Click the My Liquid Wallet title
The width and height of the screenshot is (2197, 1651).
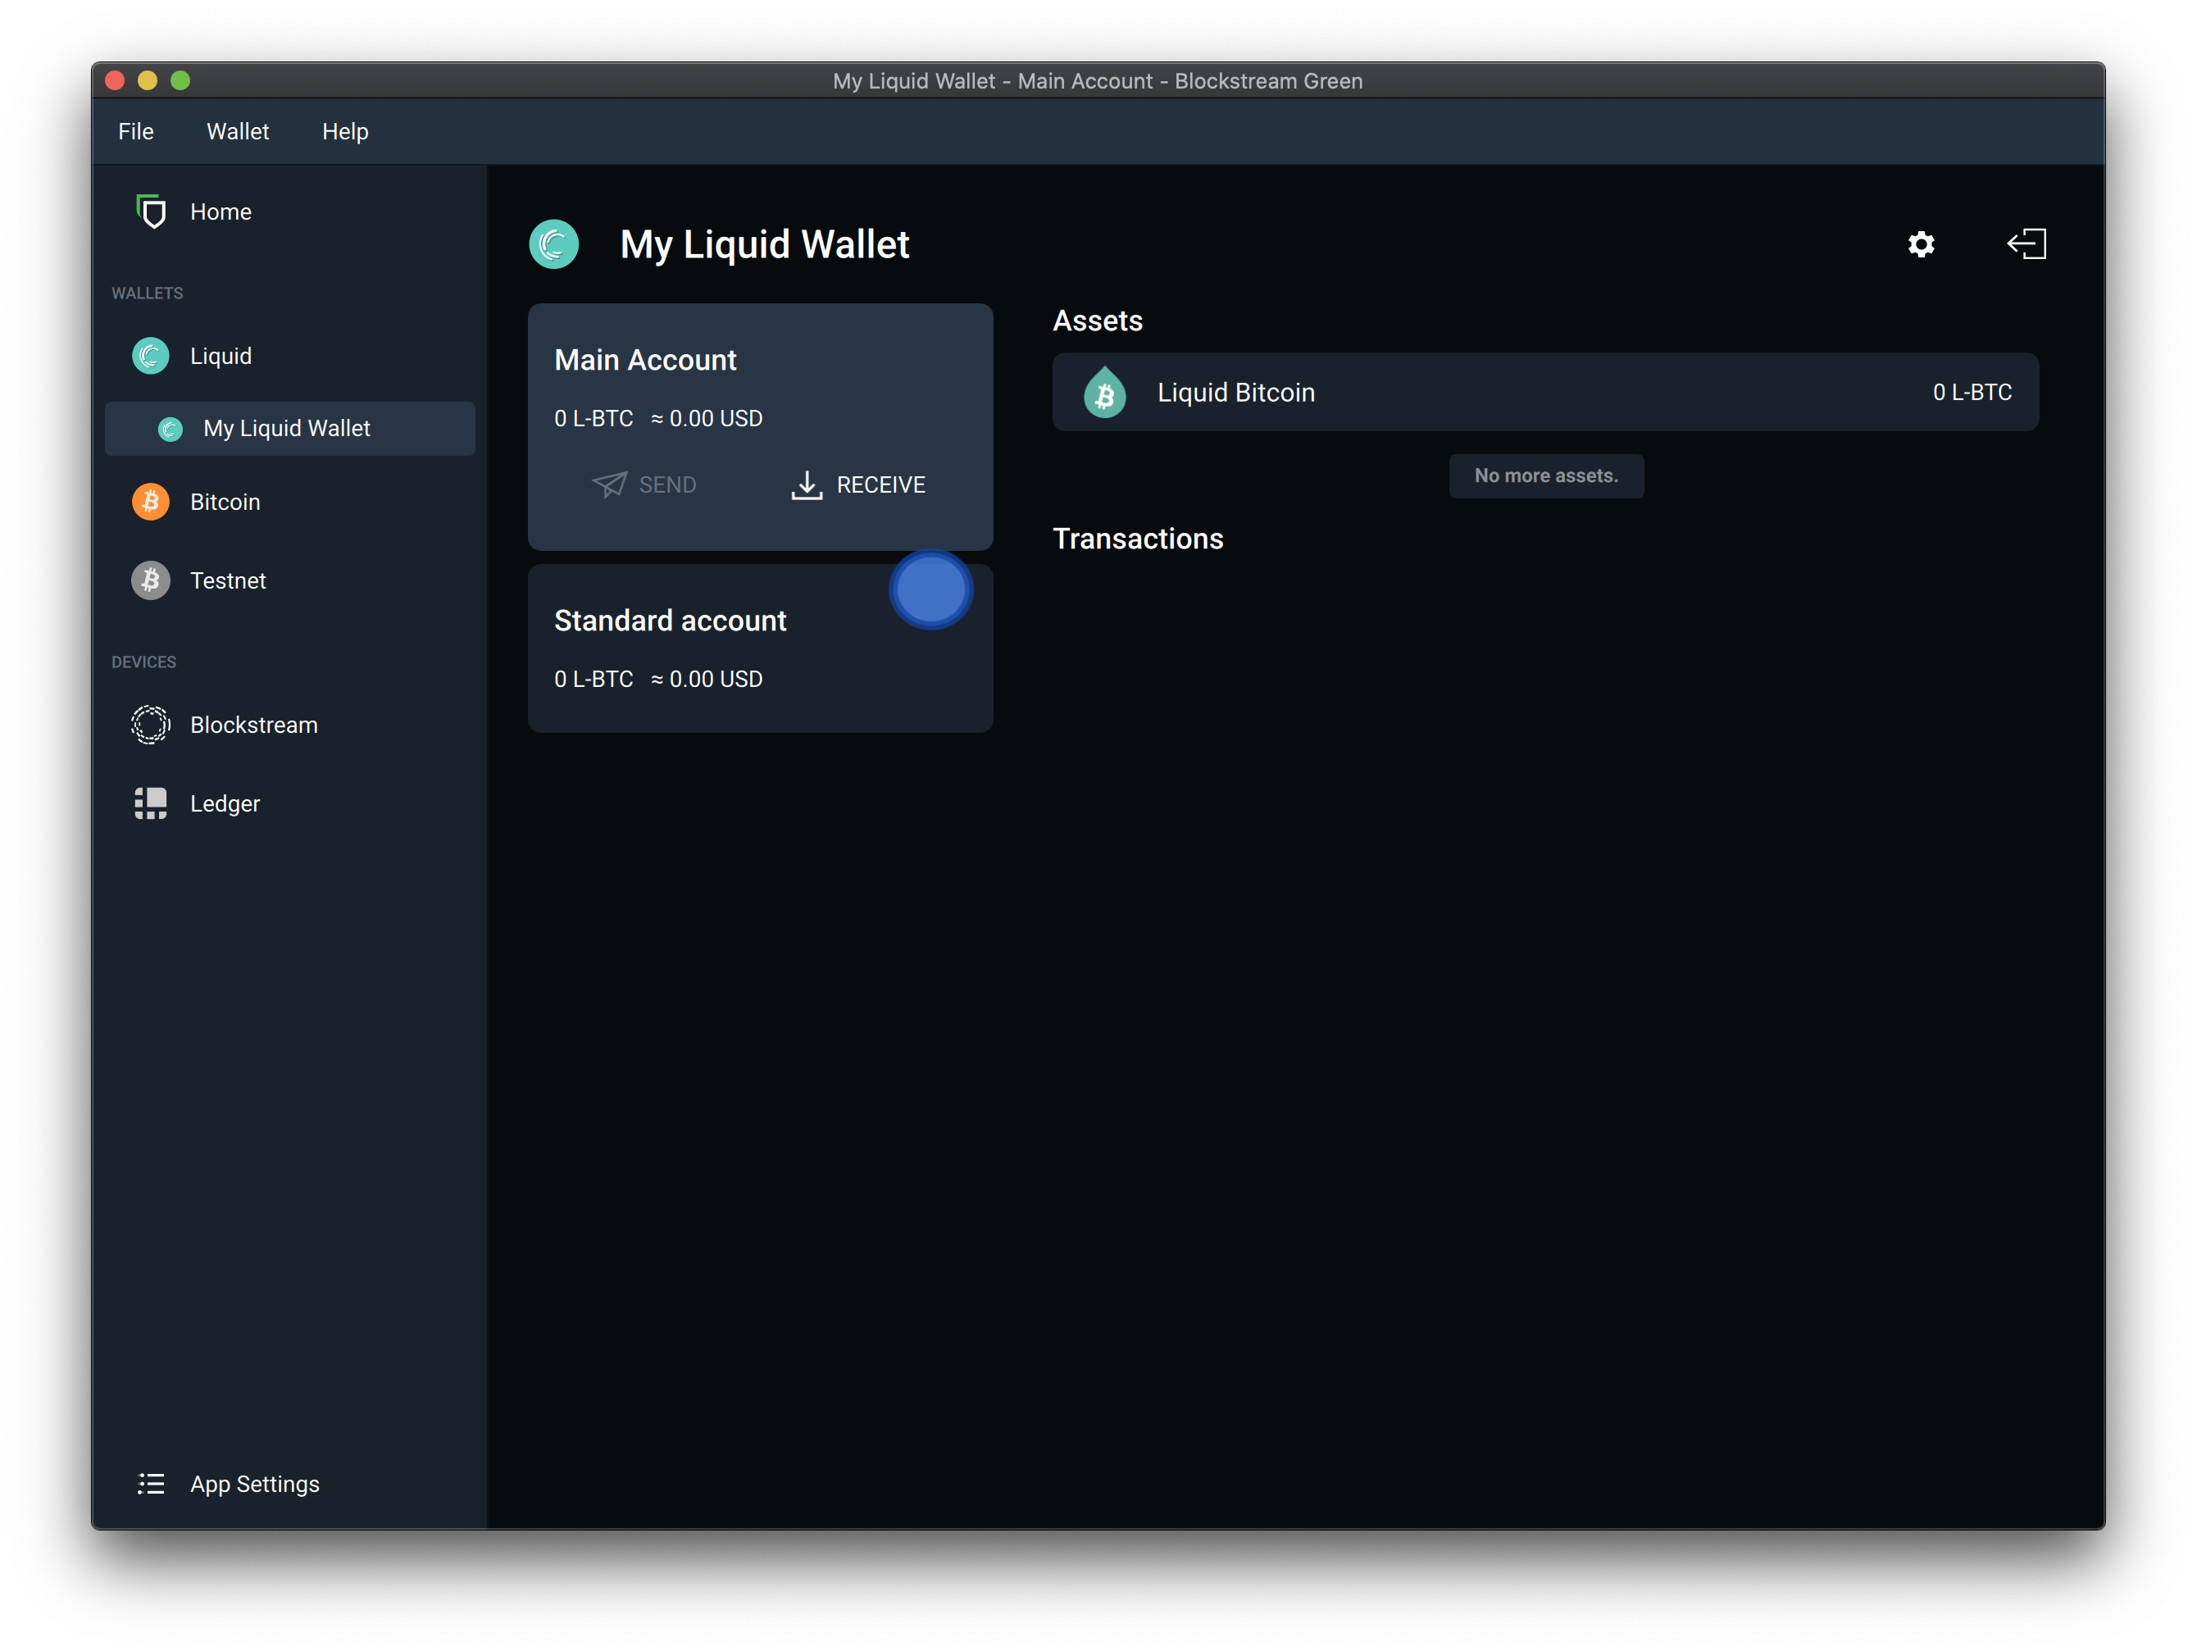coord(765,244)
